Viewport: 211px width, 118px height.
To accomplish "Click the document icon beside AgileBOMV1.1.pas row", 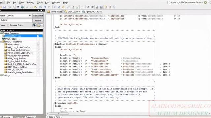I will 38,36.
